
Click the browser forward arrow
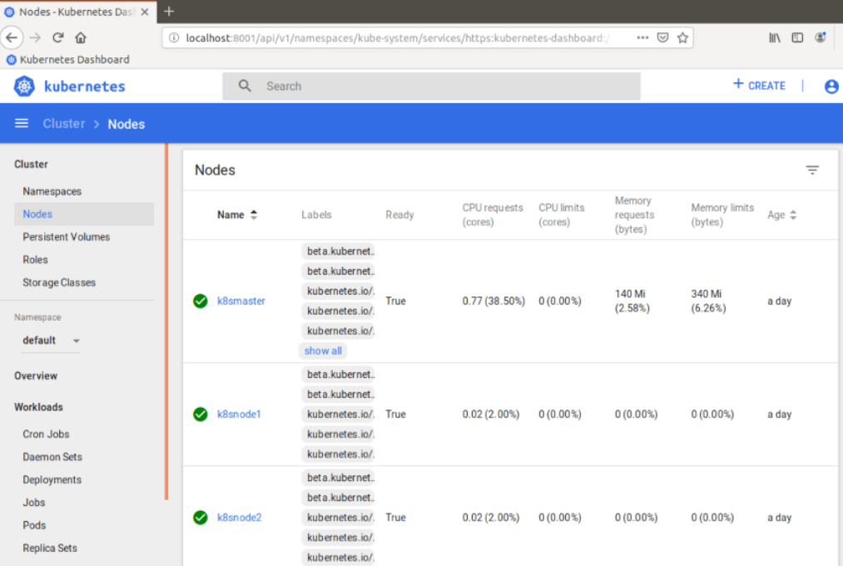pos(35,37)
